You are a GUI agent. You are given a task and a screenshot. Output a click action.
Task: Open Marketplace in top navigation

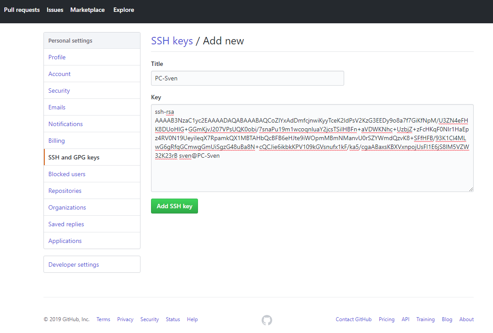point(87,10)
